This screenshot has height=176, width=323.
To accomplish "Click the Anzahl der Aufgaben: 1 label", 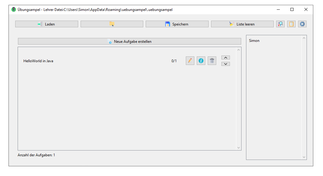I will click(x=36, y=155).
